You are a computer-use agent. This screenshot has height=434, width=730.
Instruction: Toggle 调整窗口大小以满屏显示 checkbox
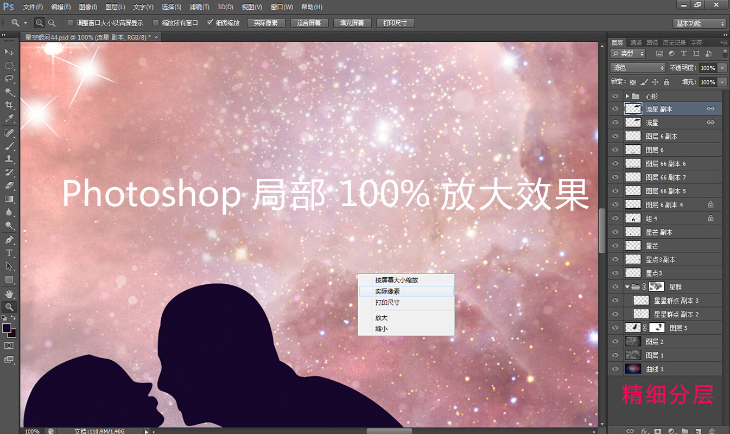coord(70,23)
